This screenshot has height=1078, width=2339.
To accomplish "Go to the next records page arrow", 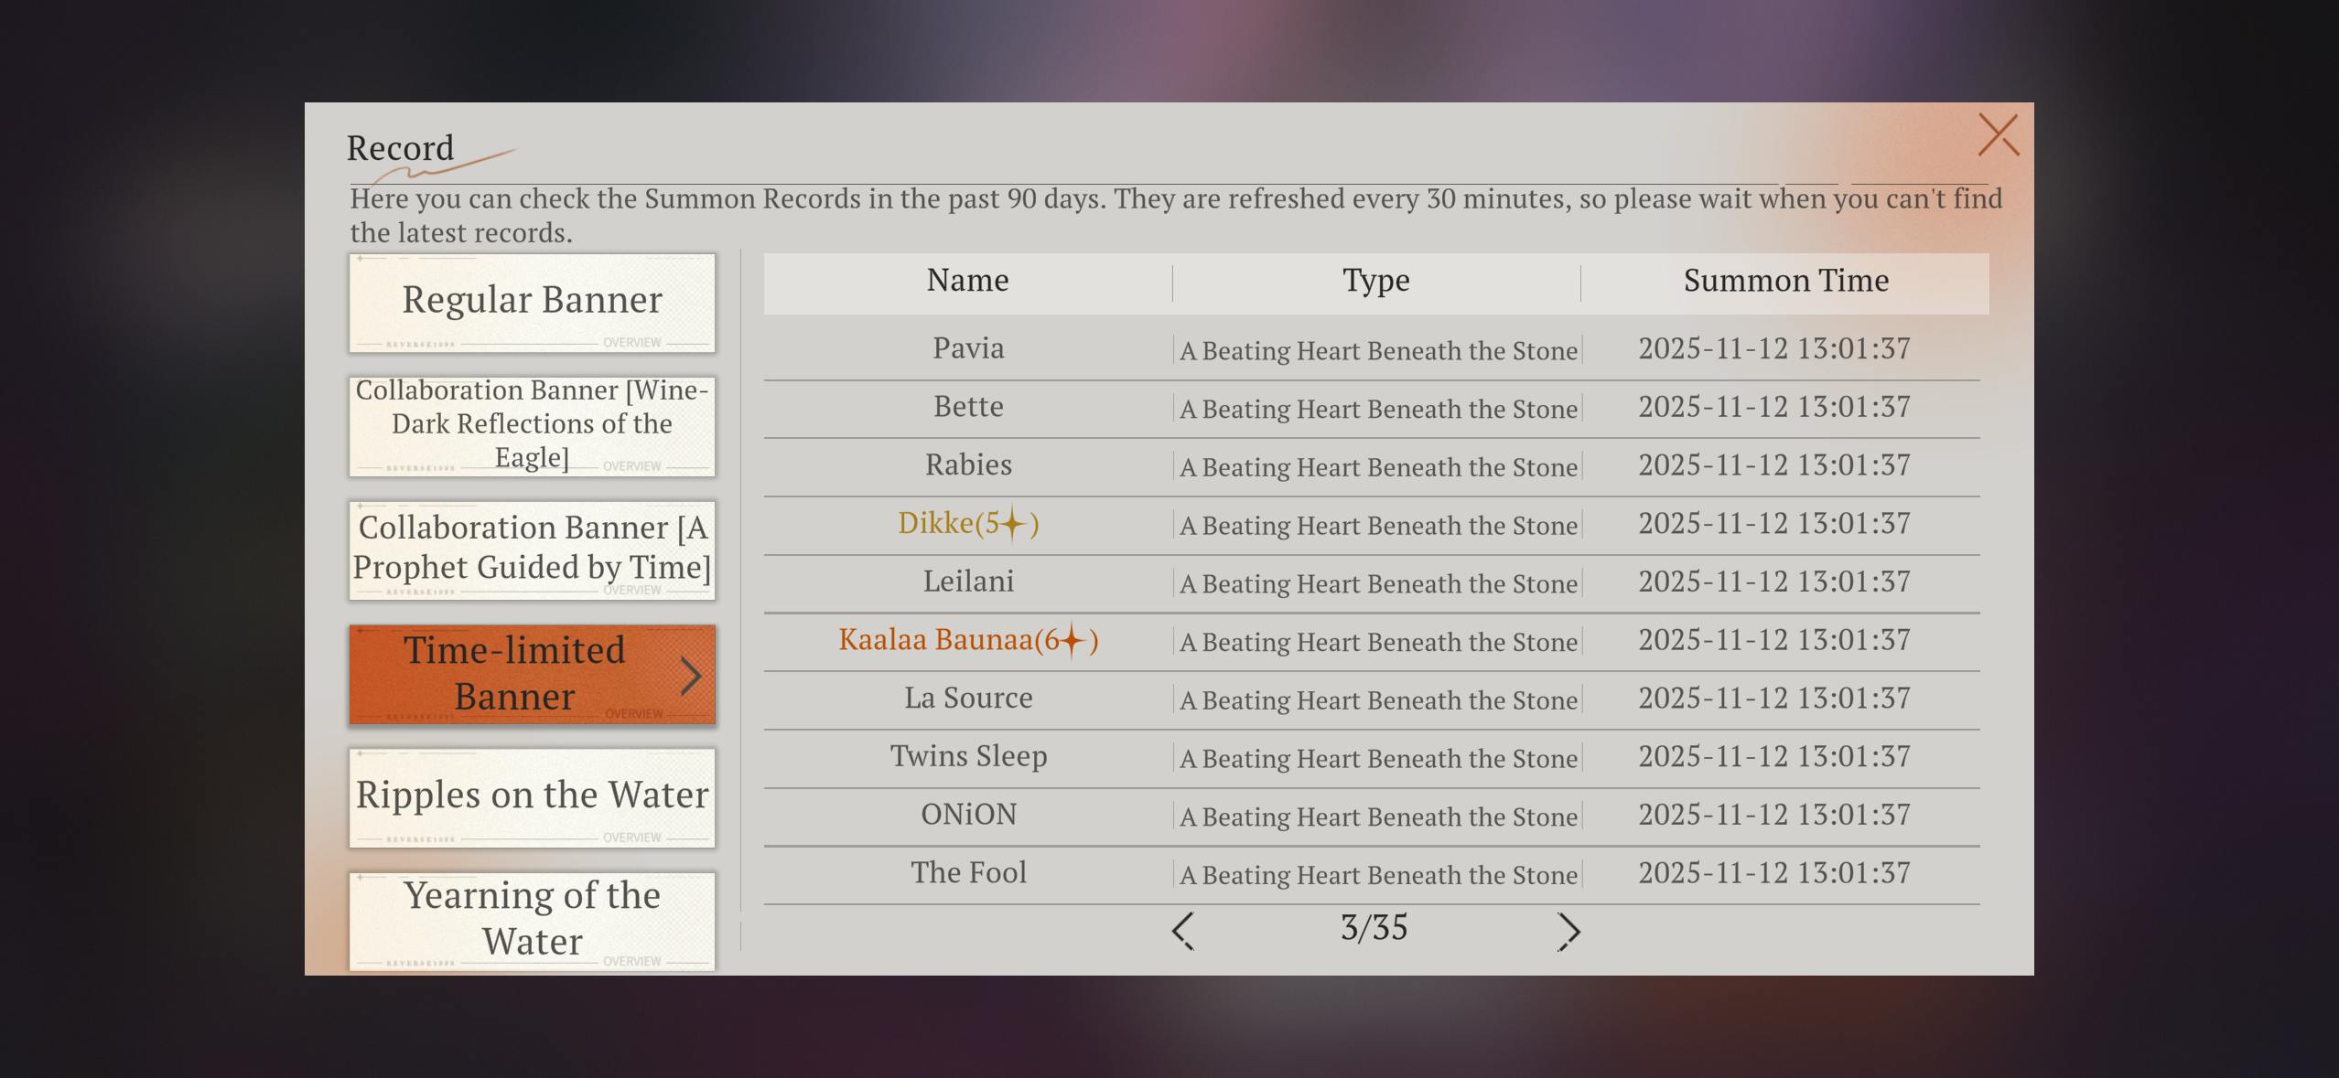I will (x=1568, y=931).
